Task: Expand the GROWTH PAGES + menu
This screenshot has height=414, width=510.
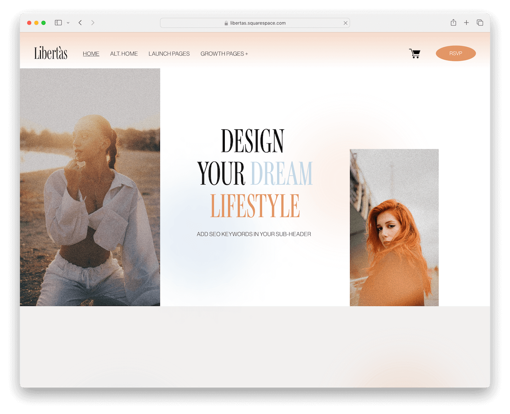Action: tap(224, 54)
